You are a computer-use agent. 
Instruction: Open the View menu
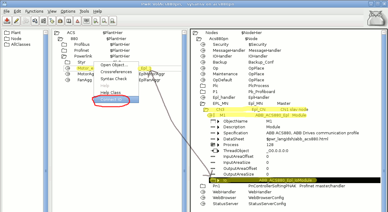(52, 11)
